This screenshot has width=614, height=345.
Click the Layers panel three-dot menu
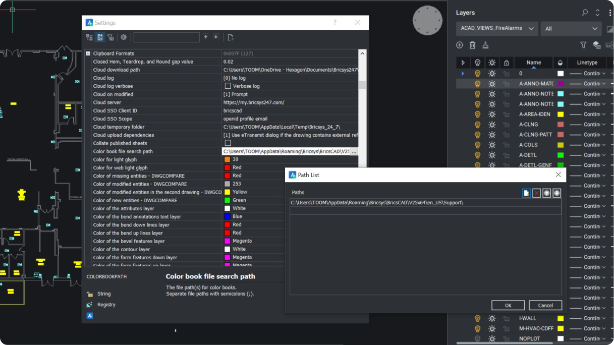610,13
